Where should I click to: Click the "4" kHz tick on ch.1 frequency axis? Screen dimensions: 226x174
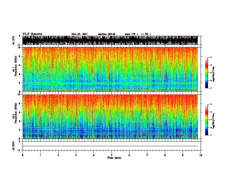tap(20, 74)
